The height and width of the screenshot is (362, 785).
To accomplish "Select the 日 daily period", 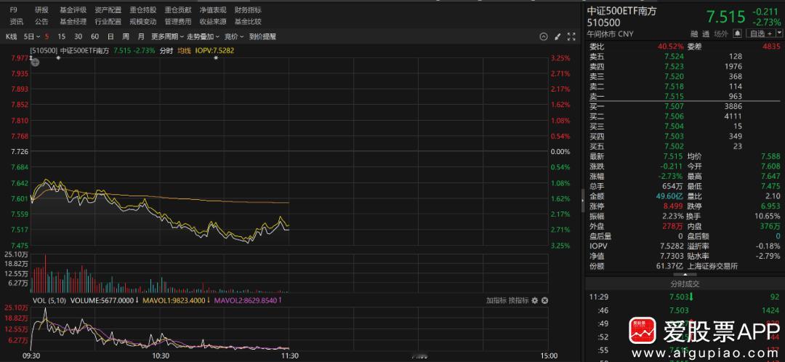I will point(110,36).
